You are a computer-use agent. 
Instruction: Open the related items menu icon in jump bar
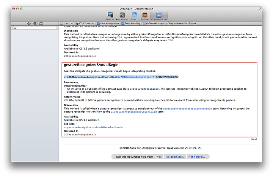[x=61, y=23]
